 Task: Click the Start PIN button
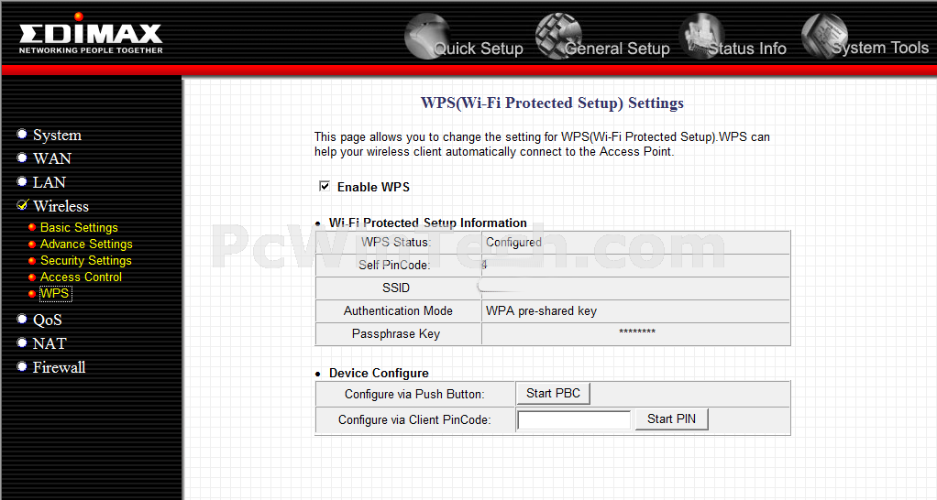(671, 418)
